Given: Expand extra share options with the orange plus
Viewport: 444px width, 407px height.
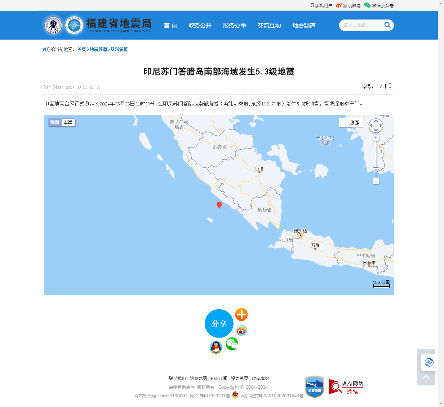Looking at the screenshot, I should pos(241,314).
